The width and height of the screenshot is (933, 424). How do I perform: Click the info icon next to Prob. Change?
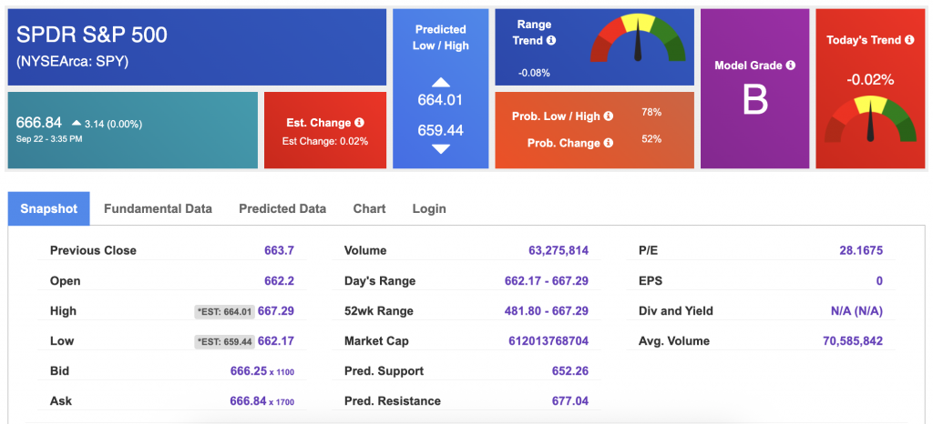(x=608, y=143)
